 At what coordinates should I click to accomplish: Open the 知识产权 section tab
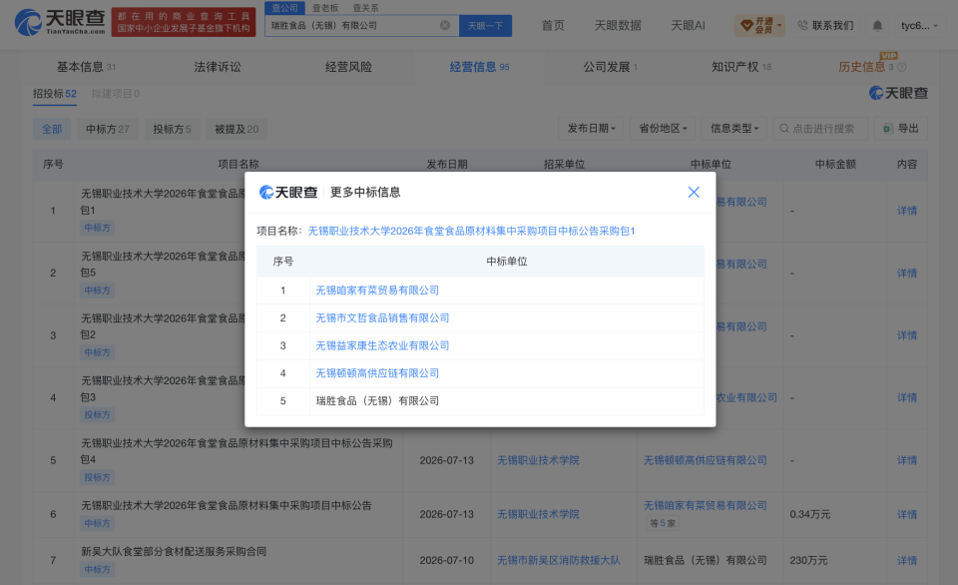pyautogui.click(x=741, y=67)
